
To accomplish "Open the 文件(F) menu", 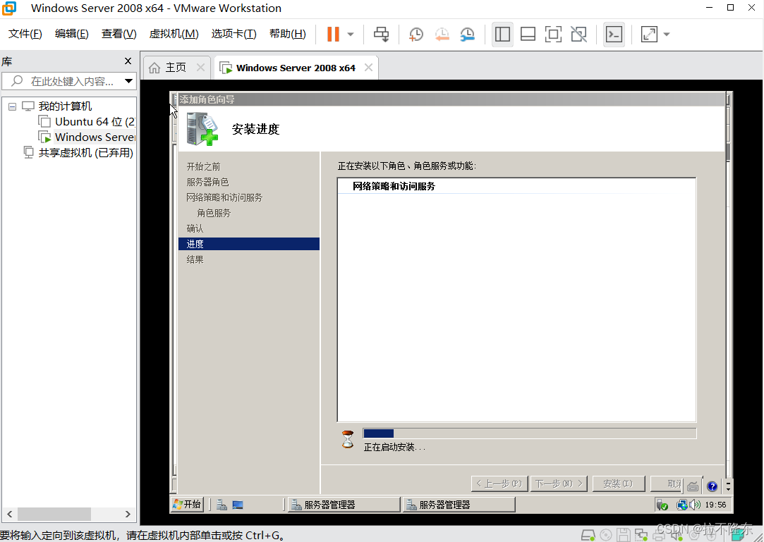I will tap(25, 34).
